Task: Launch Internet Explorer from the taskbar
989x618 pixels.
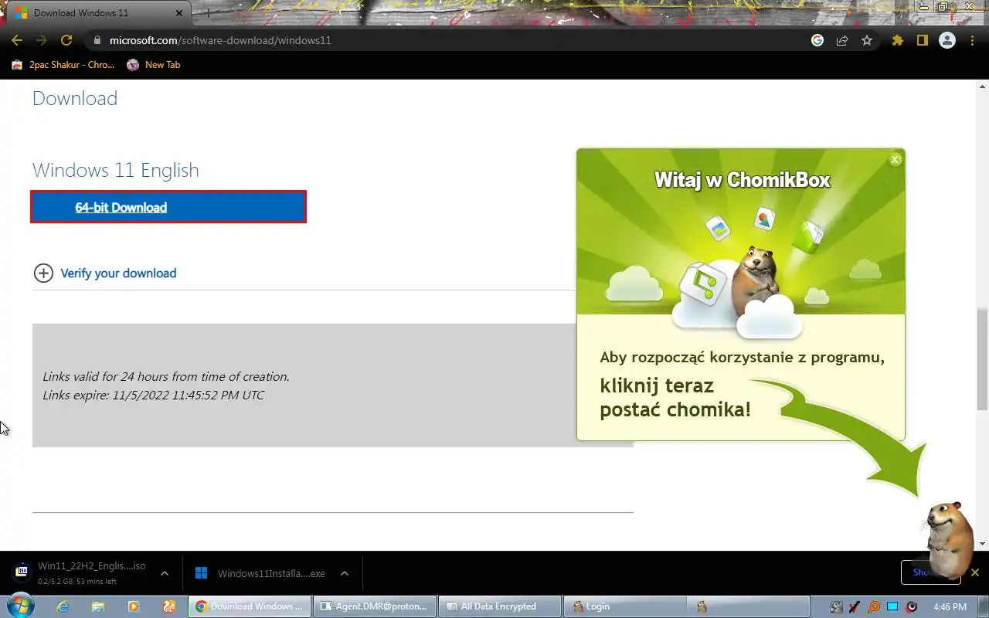Action: (x=63, y=606)
